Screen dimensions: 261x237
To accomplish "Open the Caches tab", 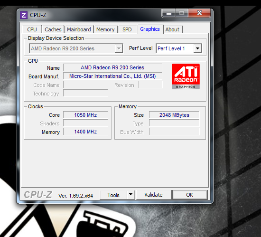I will click(x=53, y=29).
